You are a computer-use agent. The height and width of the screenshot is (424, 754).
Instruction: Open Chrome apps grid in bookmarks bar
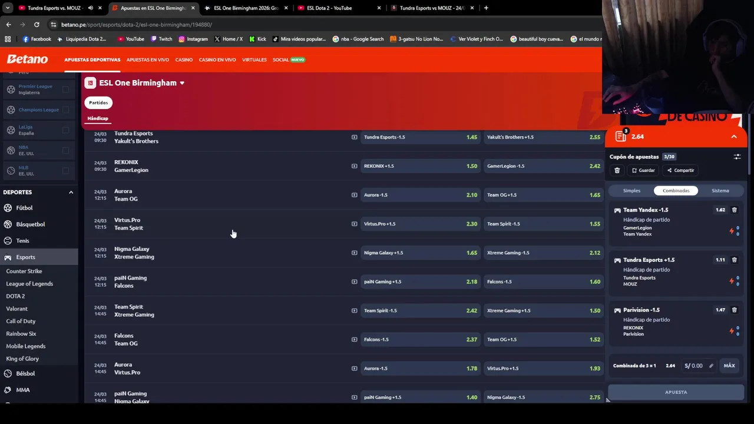click(8, 39)
